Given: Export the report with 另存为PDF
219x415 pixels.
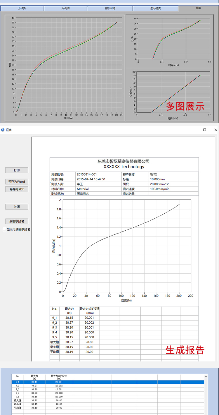Looking at the screenshot, I should 17,189.
